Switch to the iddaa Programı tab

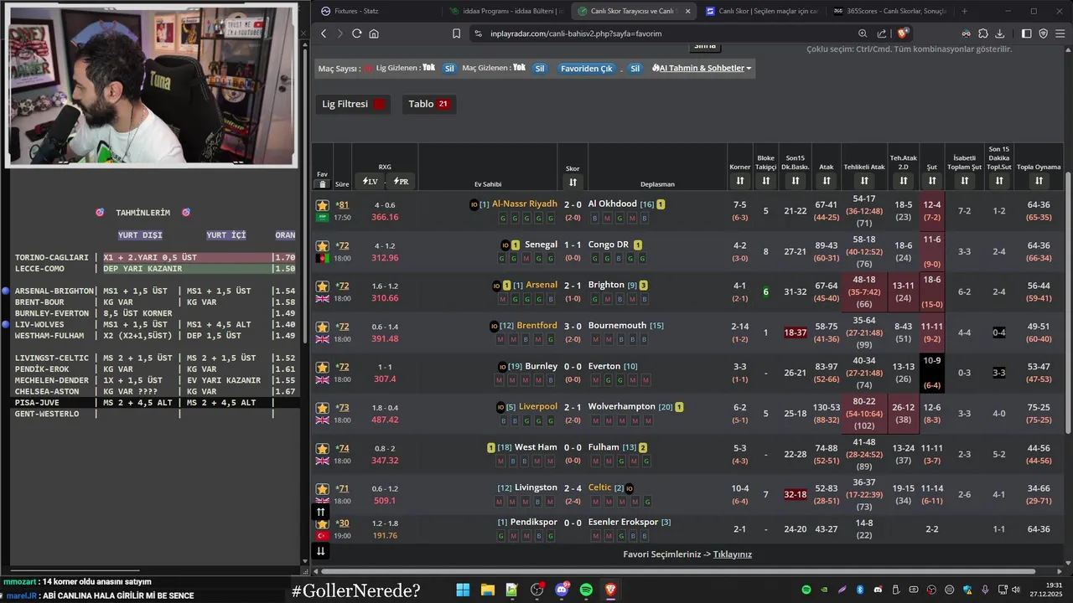point(506,11)
